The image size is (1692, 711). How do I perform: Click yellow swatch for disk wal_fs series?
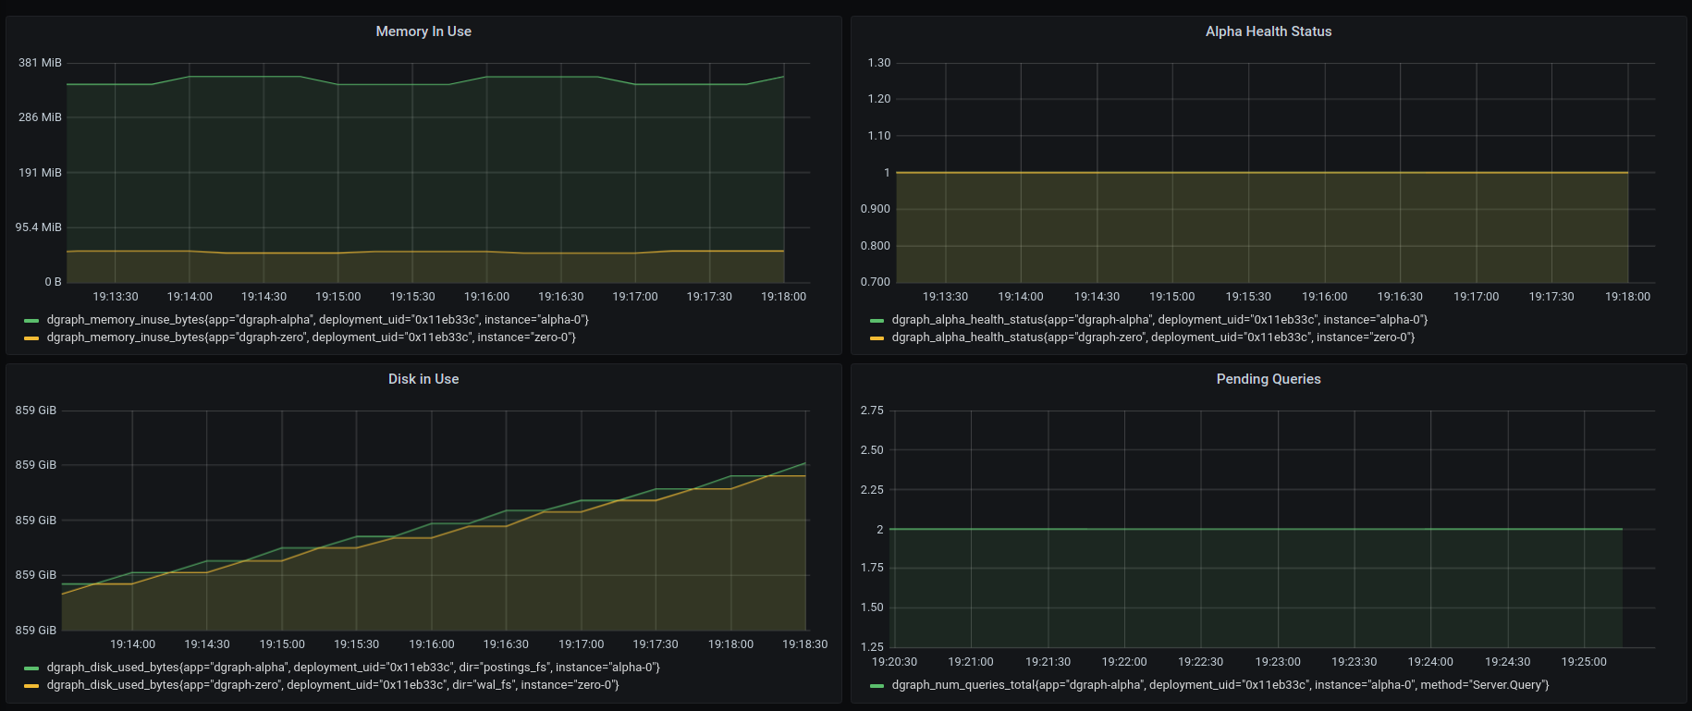click(x=31, y=686)
